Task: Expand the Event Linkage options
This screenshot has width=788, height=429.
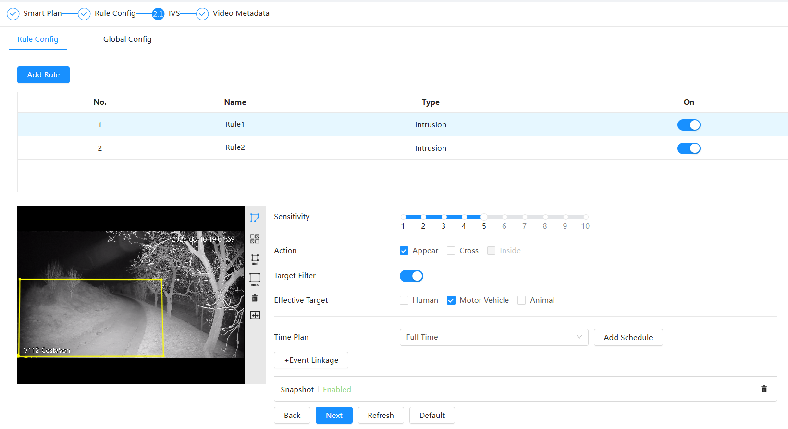Action: point(311,360)
